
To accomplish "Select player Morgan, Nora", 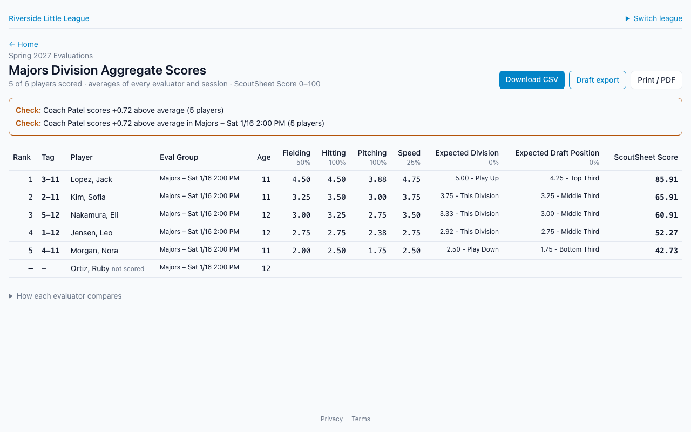I will 94,251.
